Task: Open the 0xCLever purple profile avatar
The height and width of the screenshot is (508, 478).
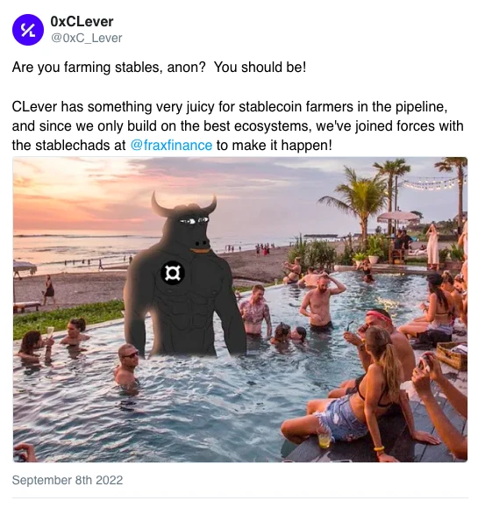Action: [28, 30]
